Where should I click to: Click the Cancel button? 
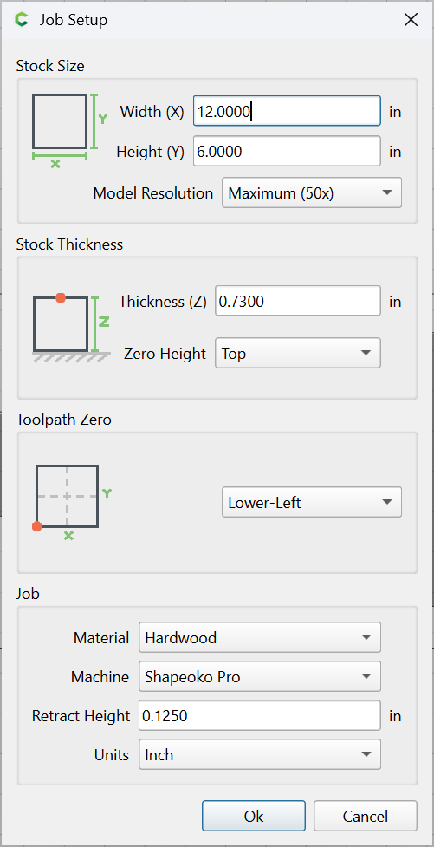pos(366,816)
